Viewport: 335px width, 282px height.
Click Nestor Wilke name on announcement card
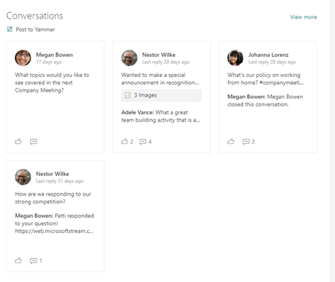point(159,55)
